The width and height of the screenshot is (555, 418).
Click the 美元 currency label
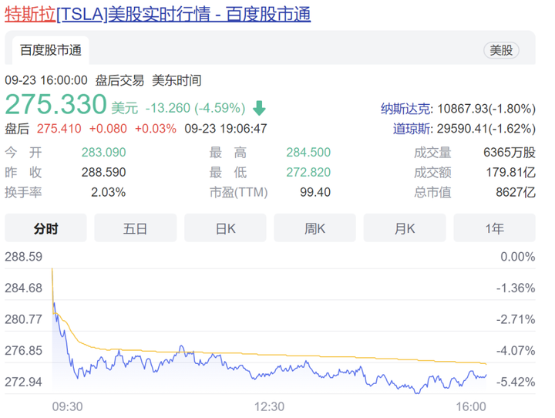pos(125,108)
